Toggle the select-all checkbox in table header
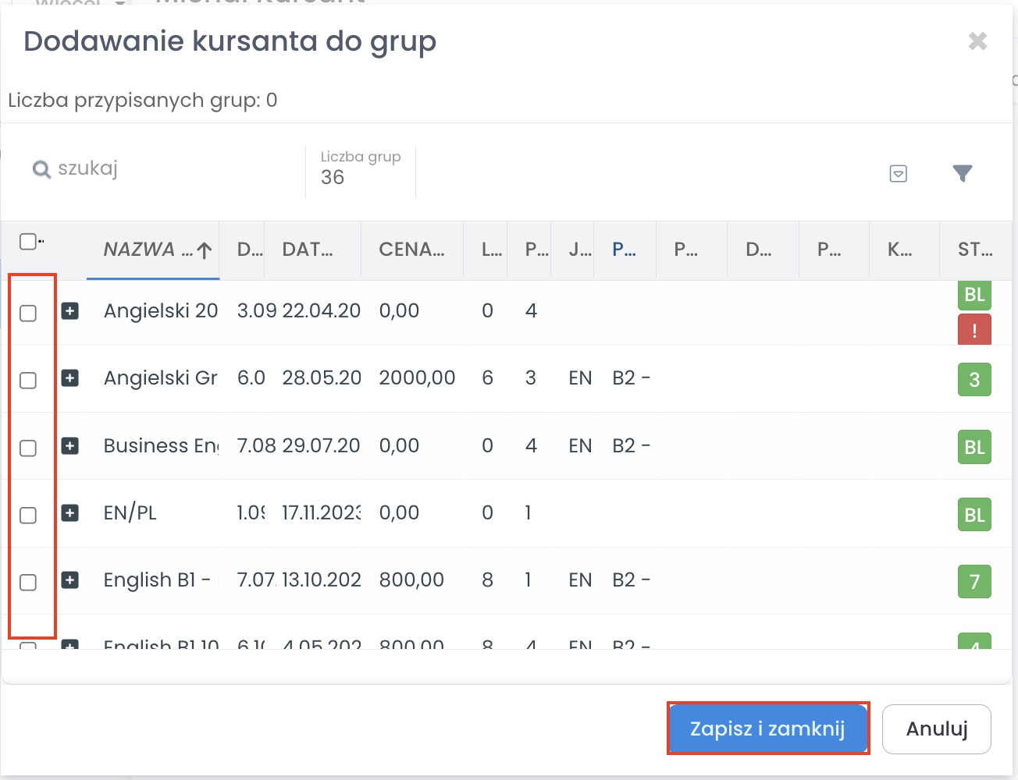This screenshot has width=1018, height=780. click(28, 242)
